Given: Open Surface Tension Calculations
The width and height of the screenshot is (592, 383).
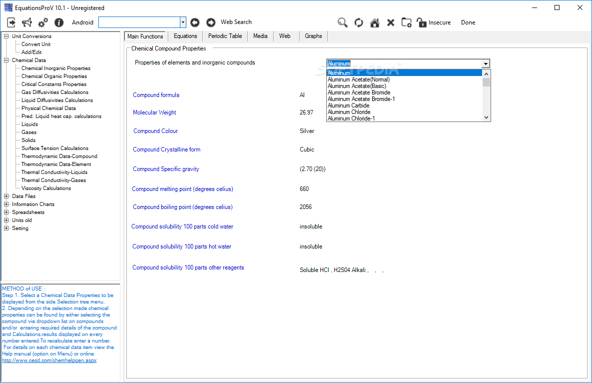Looking at the screenshot, I should pos(55,148).
